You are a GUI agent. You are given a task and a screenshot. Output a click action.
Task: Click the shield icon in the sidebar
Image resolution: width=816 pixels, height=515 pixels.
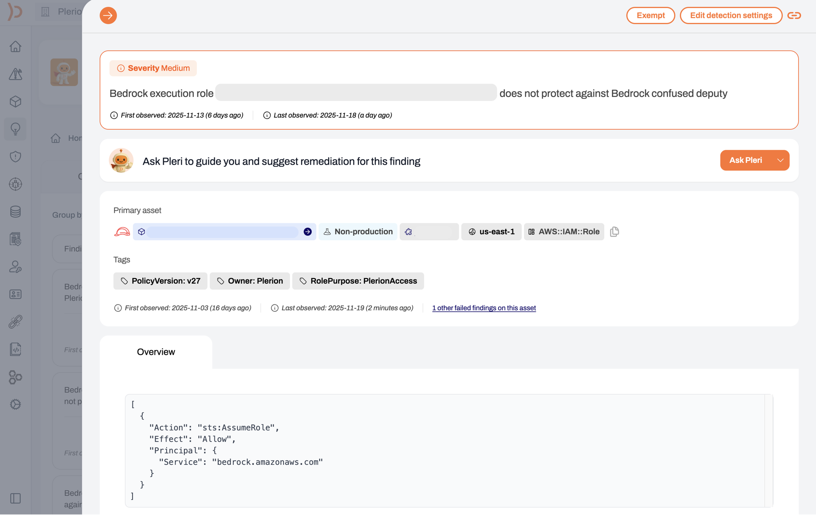15,156
